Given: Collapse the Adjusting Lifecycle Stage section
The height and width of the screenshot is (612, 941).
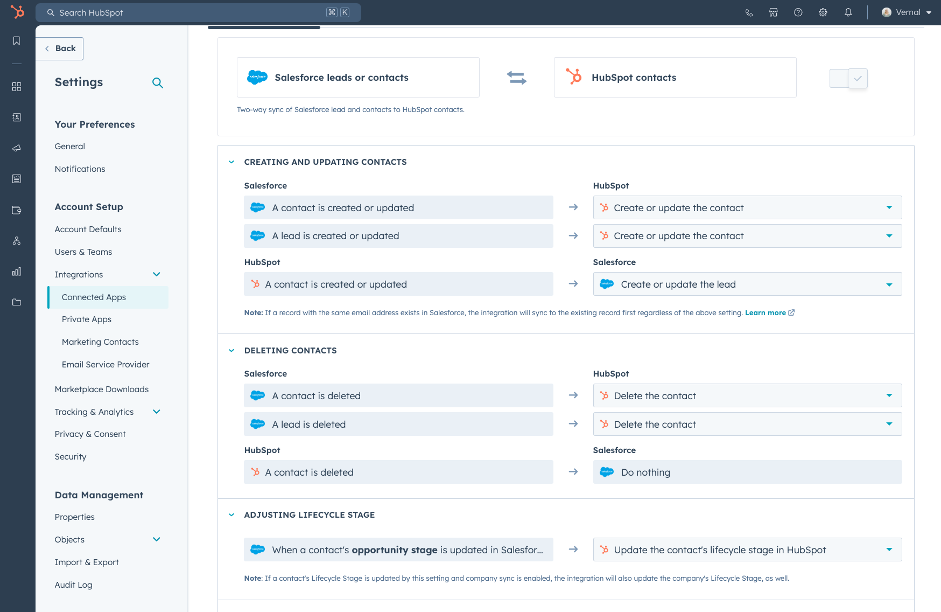Looking at the screenshot, I should [231, 515].
